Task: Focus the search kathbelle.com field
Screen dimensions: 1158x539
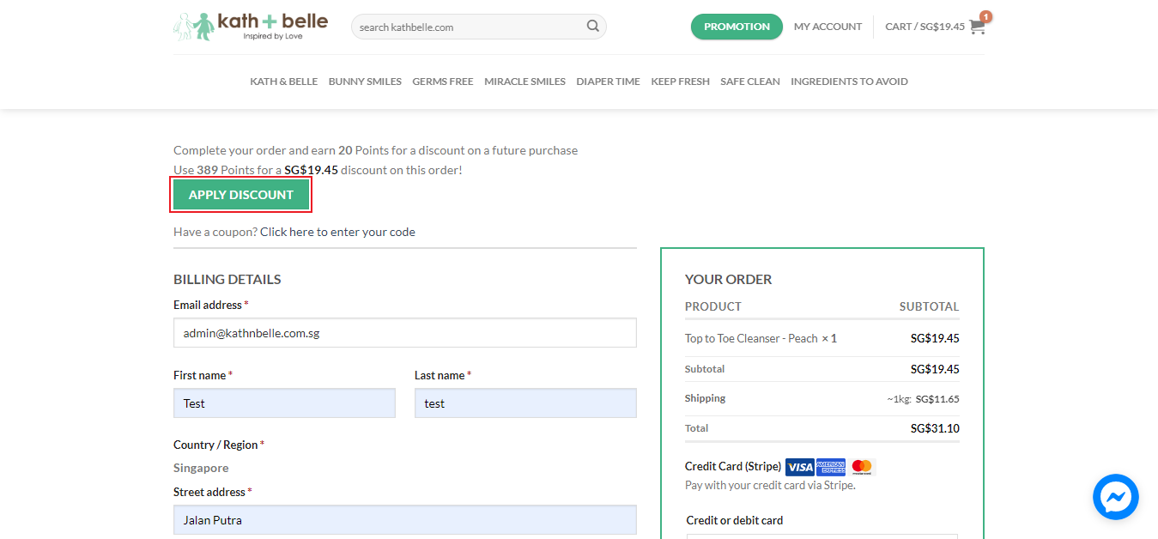Action: [468, 27]
